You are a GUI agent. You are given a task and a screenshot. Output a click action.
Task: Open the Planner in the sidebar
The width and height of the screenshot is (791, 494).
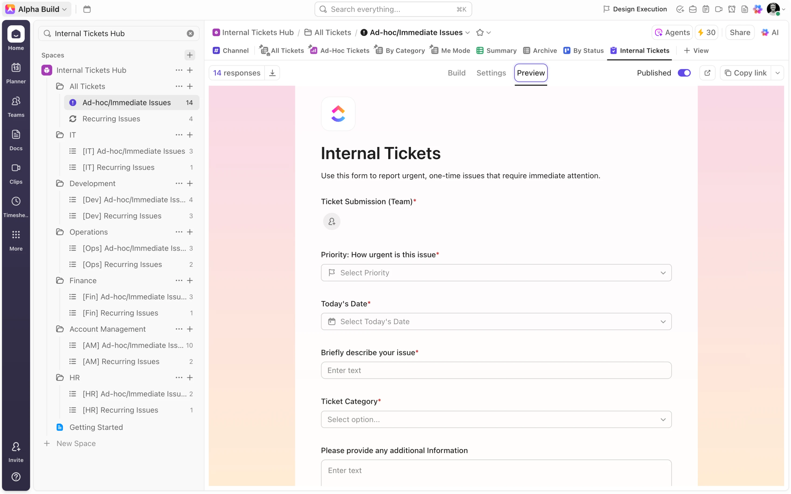tap(16, 73)
